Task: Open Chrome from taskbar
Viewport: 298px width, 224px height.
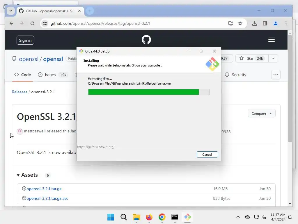Action: pos(162,217)
